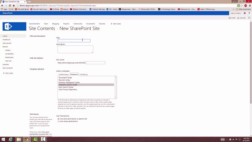Open File Explorer from taskbar

tap(19, 139)
